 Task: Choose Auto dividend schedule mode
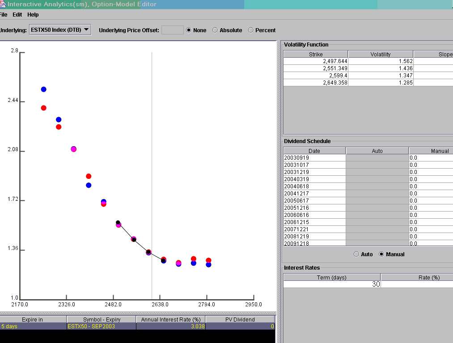(x=356, y=254)
